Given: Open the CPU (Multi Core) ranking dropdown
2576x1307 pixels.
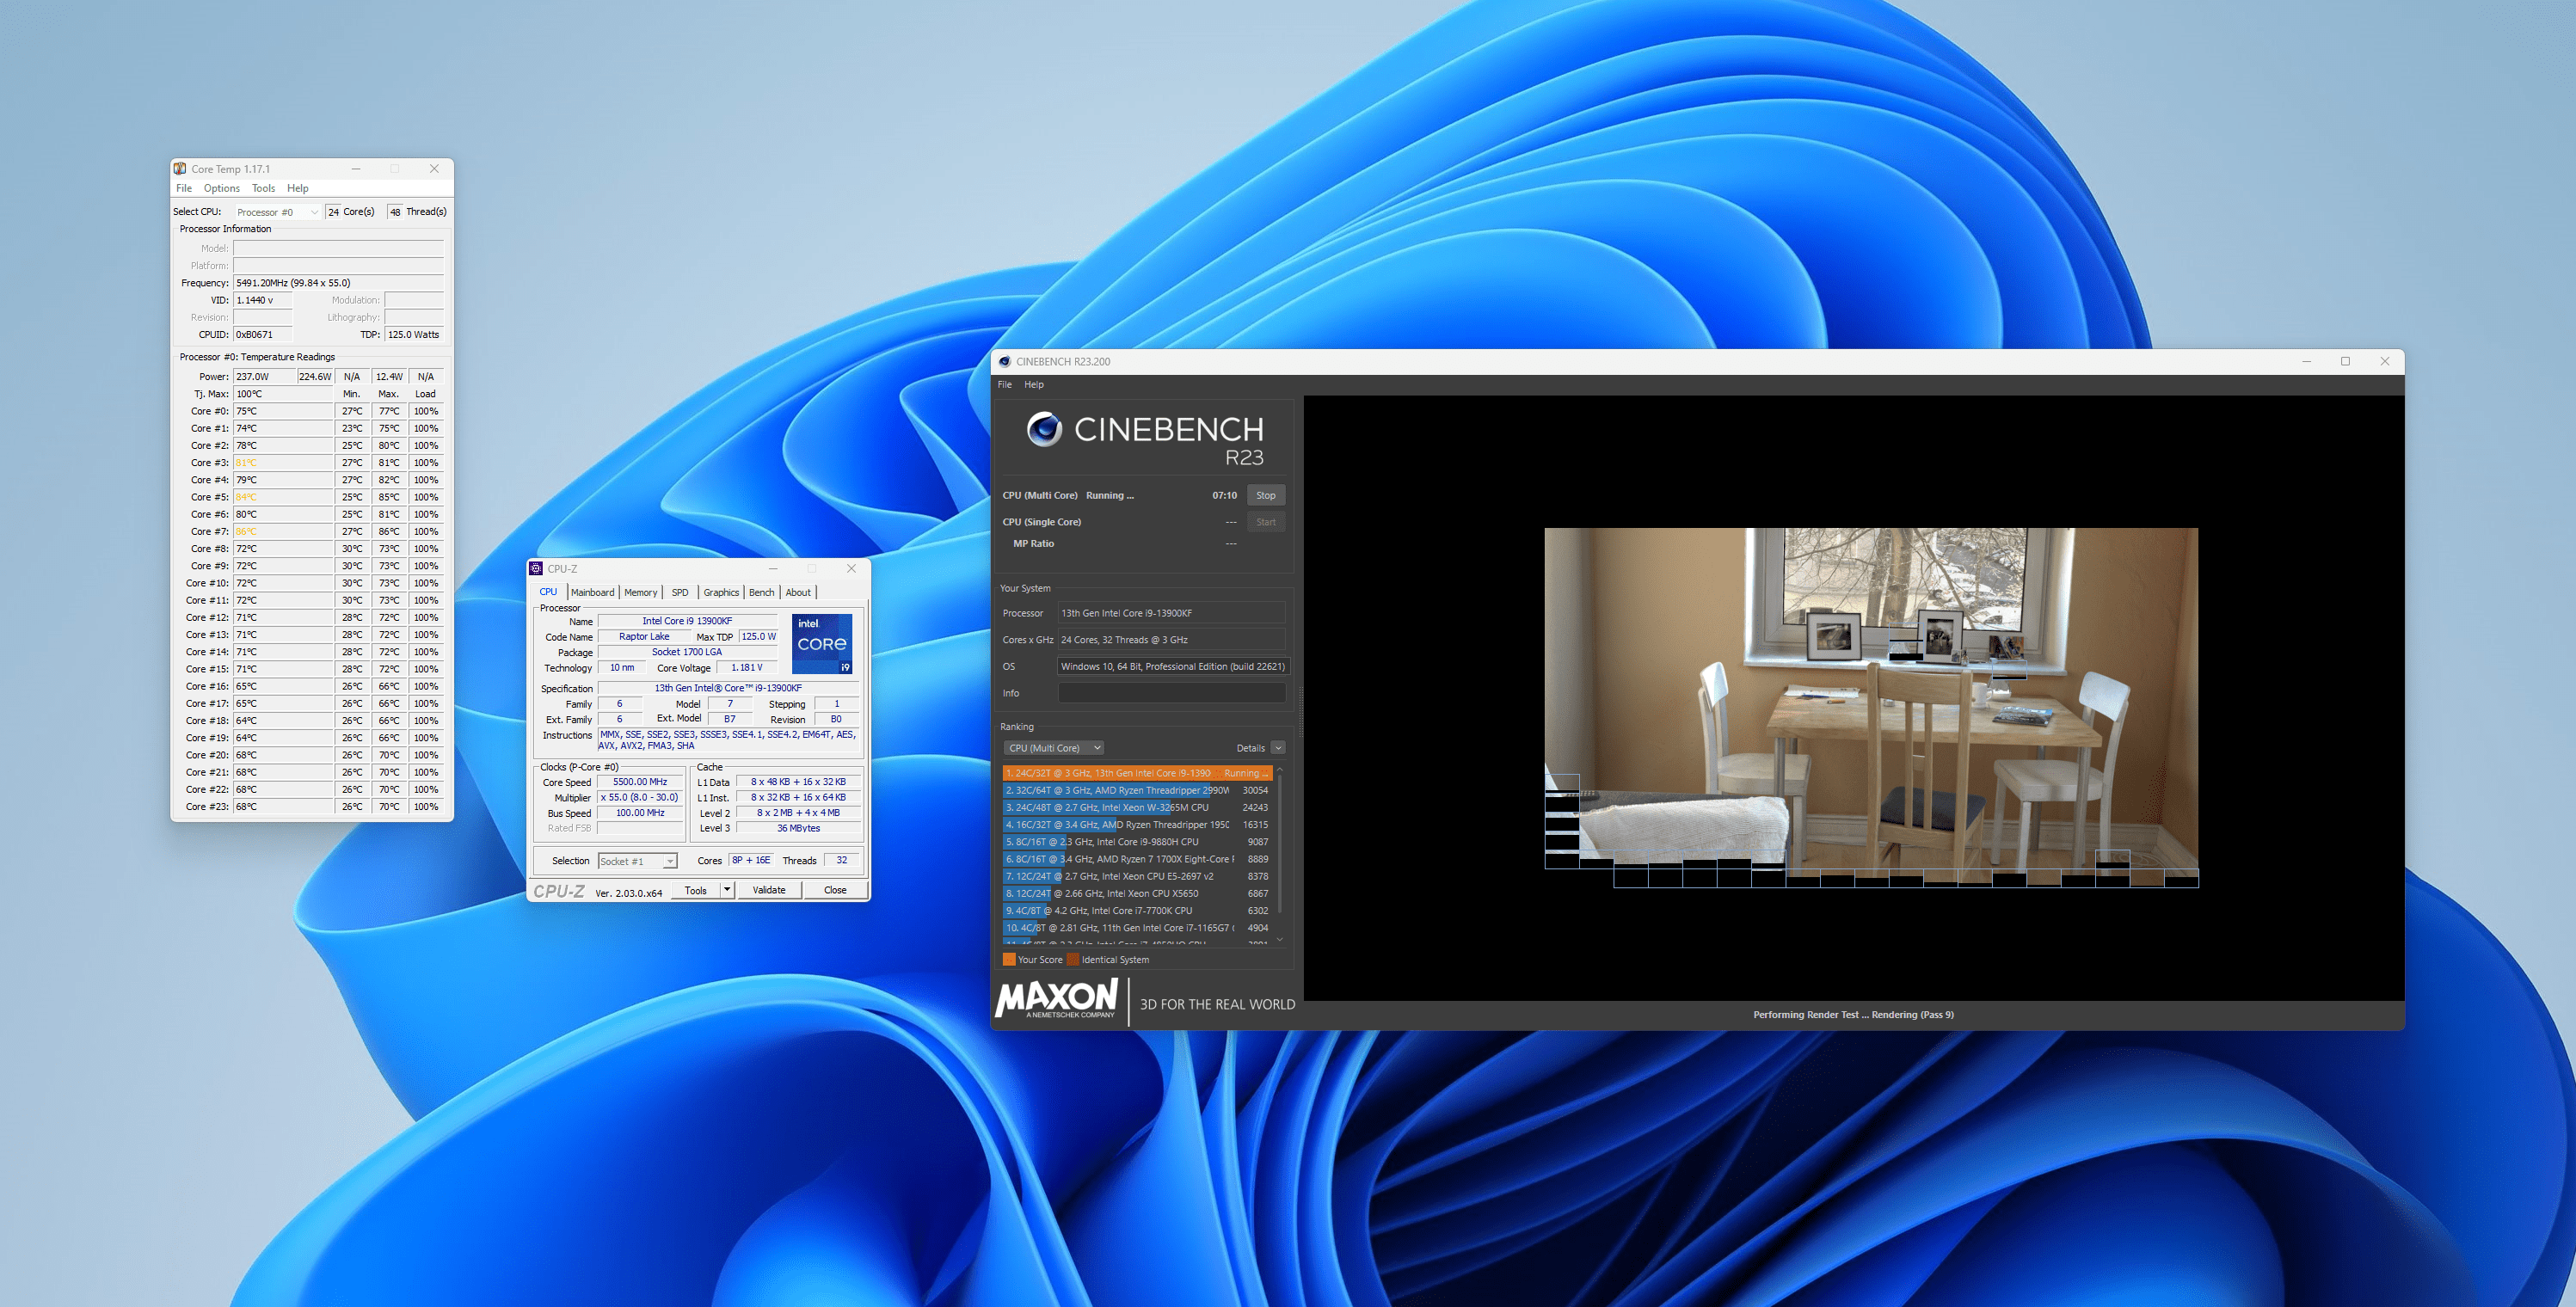Looking at the screenshot, I should click(1054, 748).
